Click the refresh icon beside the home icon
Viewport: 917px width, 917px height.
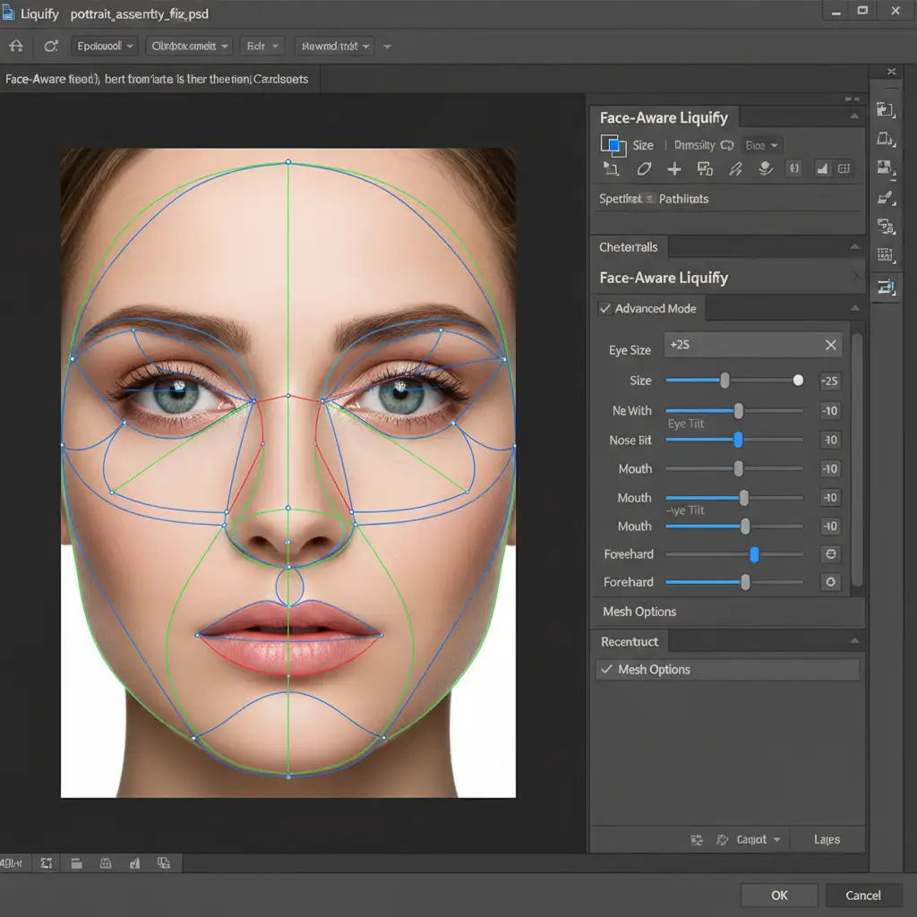point(50,46)
